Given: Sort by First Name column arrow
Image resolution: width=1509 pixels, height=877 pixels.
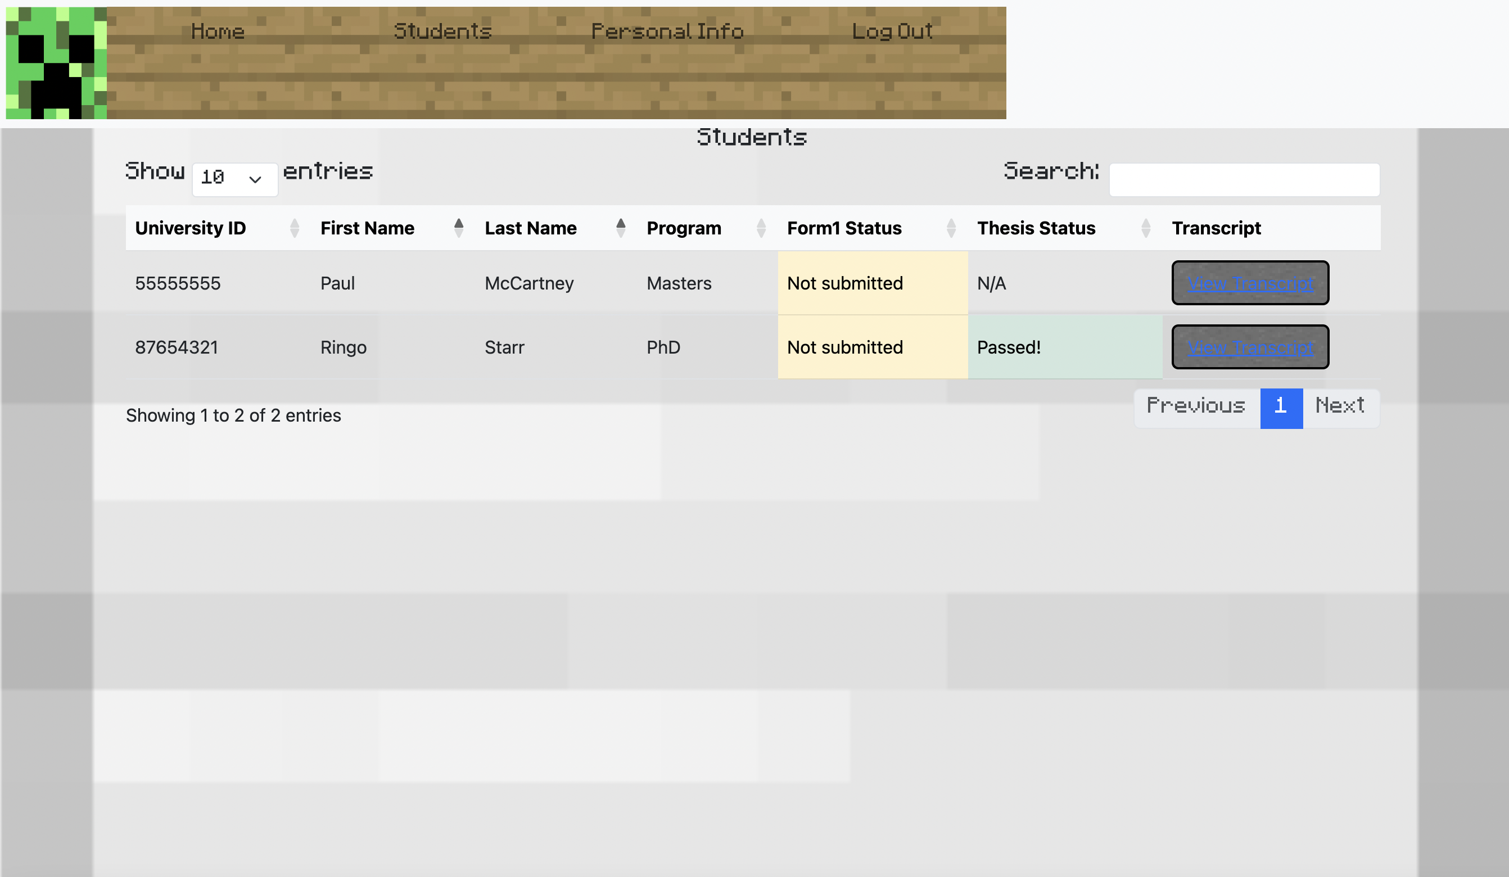Looking at the screenshot, I should pyautogui.click(x=459, y=228).
